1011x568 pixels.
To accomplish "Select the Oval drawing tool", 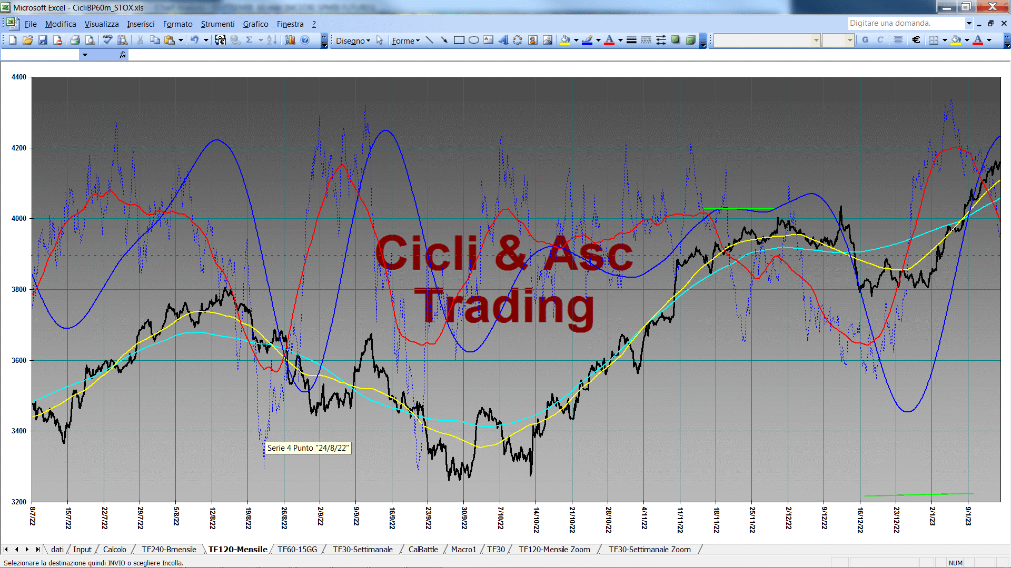I will (474, 40).
